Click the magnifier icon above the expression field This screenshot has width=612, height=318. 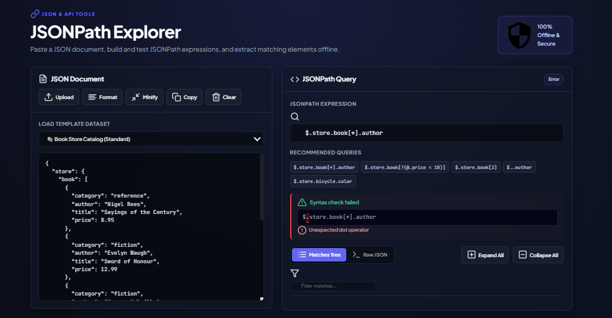point(294,116)
